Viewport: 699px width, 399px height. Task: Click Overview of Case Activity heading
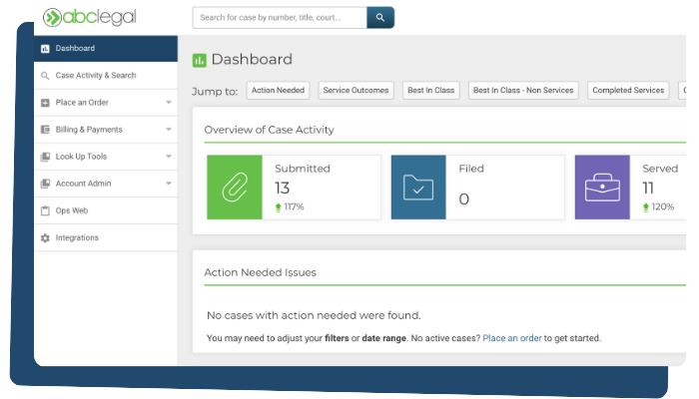point(269,130)
